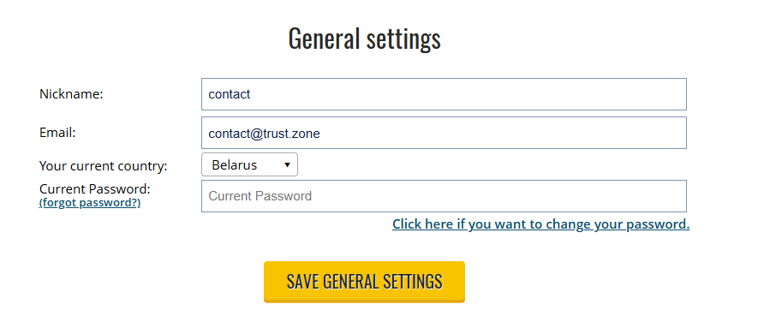The height and width of the screenshot is (322, 758).
Task: Click the dropdown arrow next to Belarus
Action: point(287,165)
